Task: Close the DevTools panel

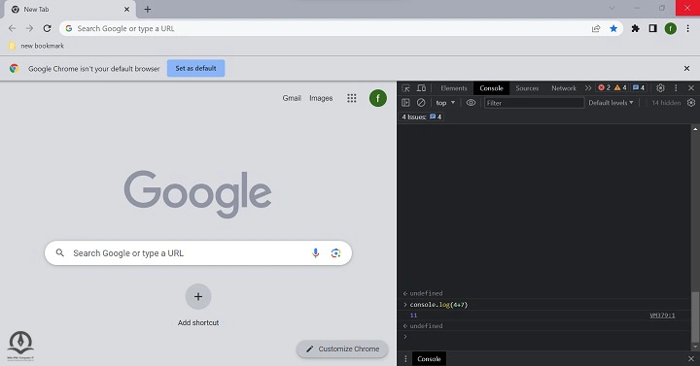Action: point(691,87)
